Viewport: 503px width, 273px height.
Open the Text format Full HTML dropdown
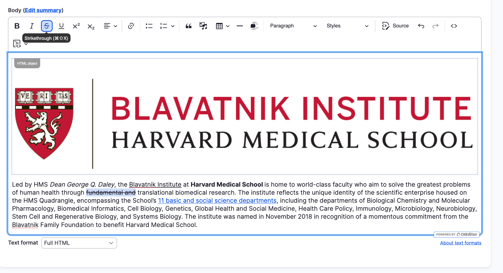pyautogui.click(x=79, y=243)
